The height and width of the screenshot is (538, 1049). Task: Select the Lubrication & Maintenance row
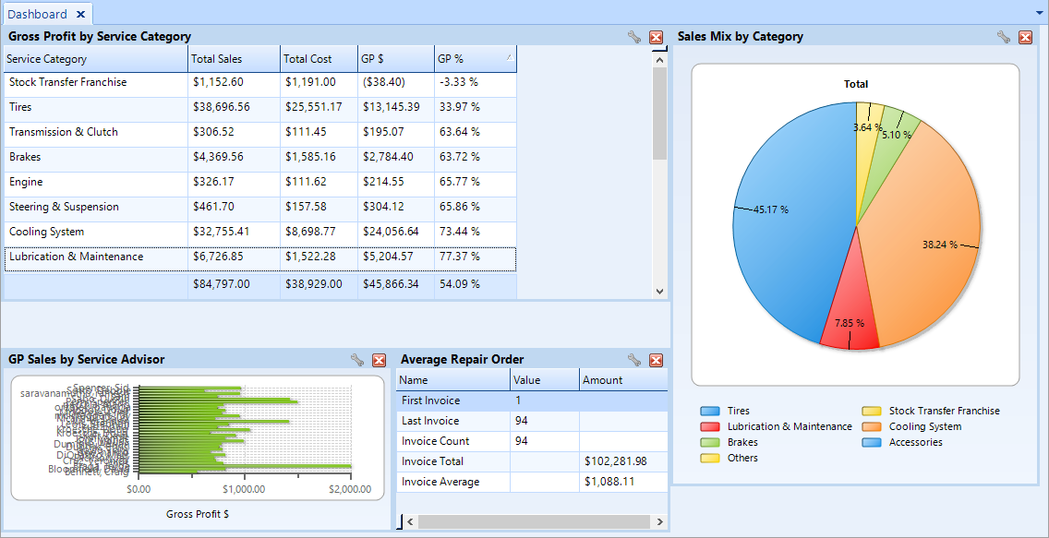(x=92, y=257)
